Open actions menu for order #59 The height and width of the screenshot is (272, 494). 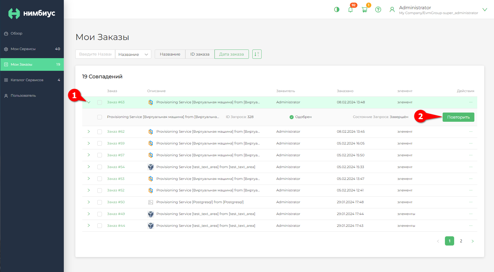[471, 143]
